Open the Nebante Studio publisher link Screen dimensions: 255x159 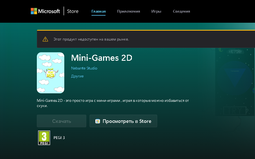tap(84, 68)
